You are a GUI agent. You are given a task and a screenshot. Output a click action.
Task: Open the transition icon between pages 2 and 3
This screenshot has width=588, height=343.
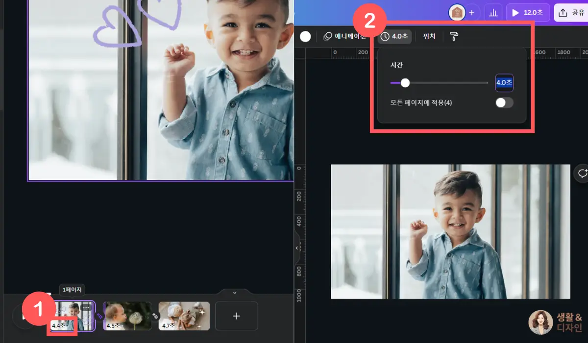pyautogui.click(x=155, y=316)
